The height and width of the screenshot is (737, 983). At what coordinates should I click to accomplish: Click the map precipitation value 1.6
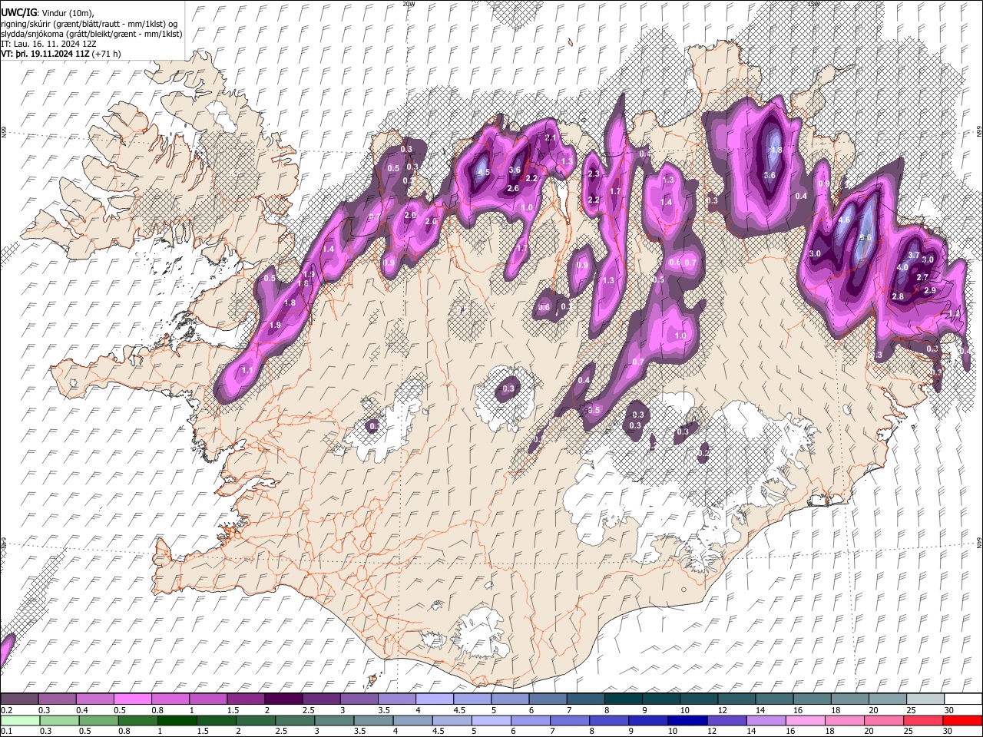click(x=303, y=284)
